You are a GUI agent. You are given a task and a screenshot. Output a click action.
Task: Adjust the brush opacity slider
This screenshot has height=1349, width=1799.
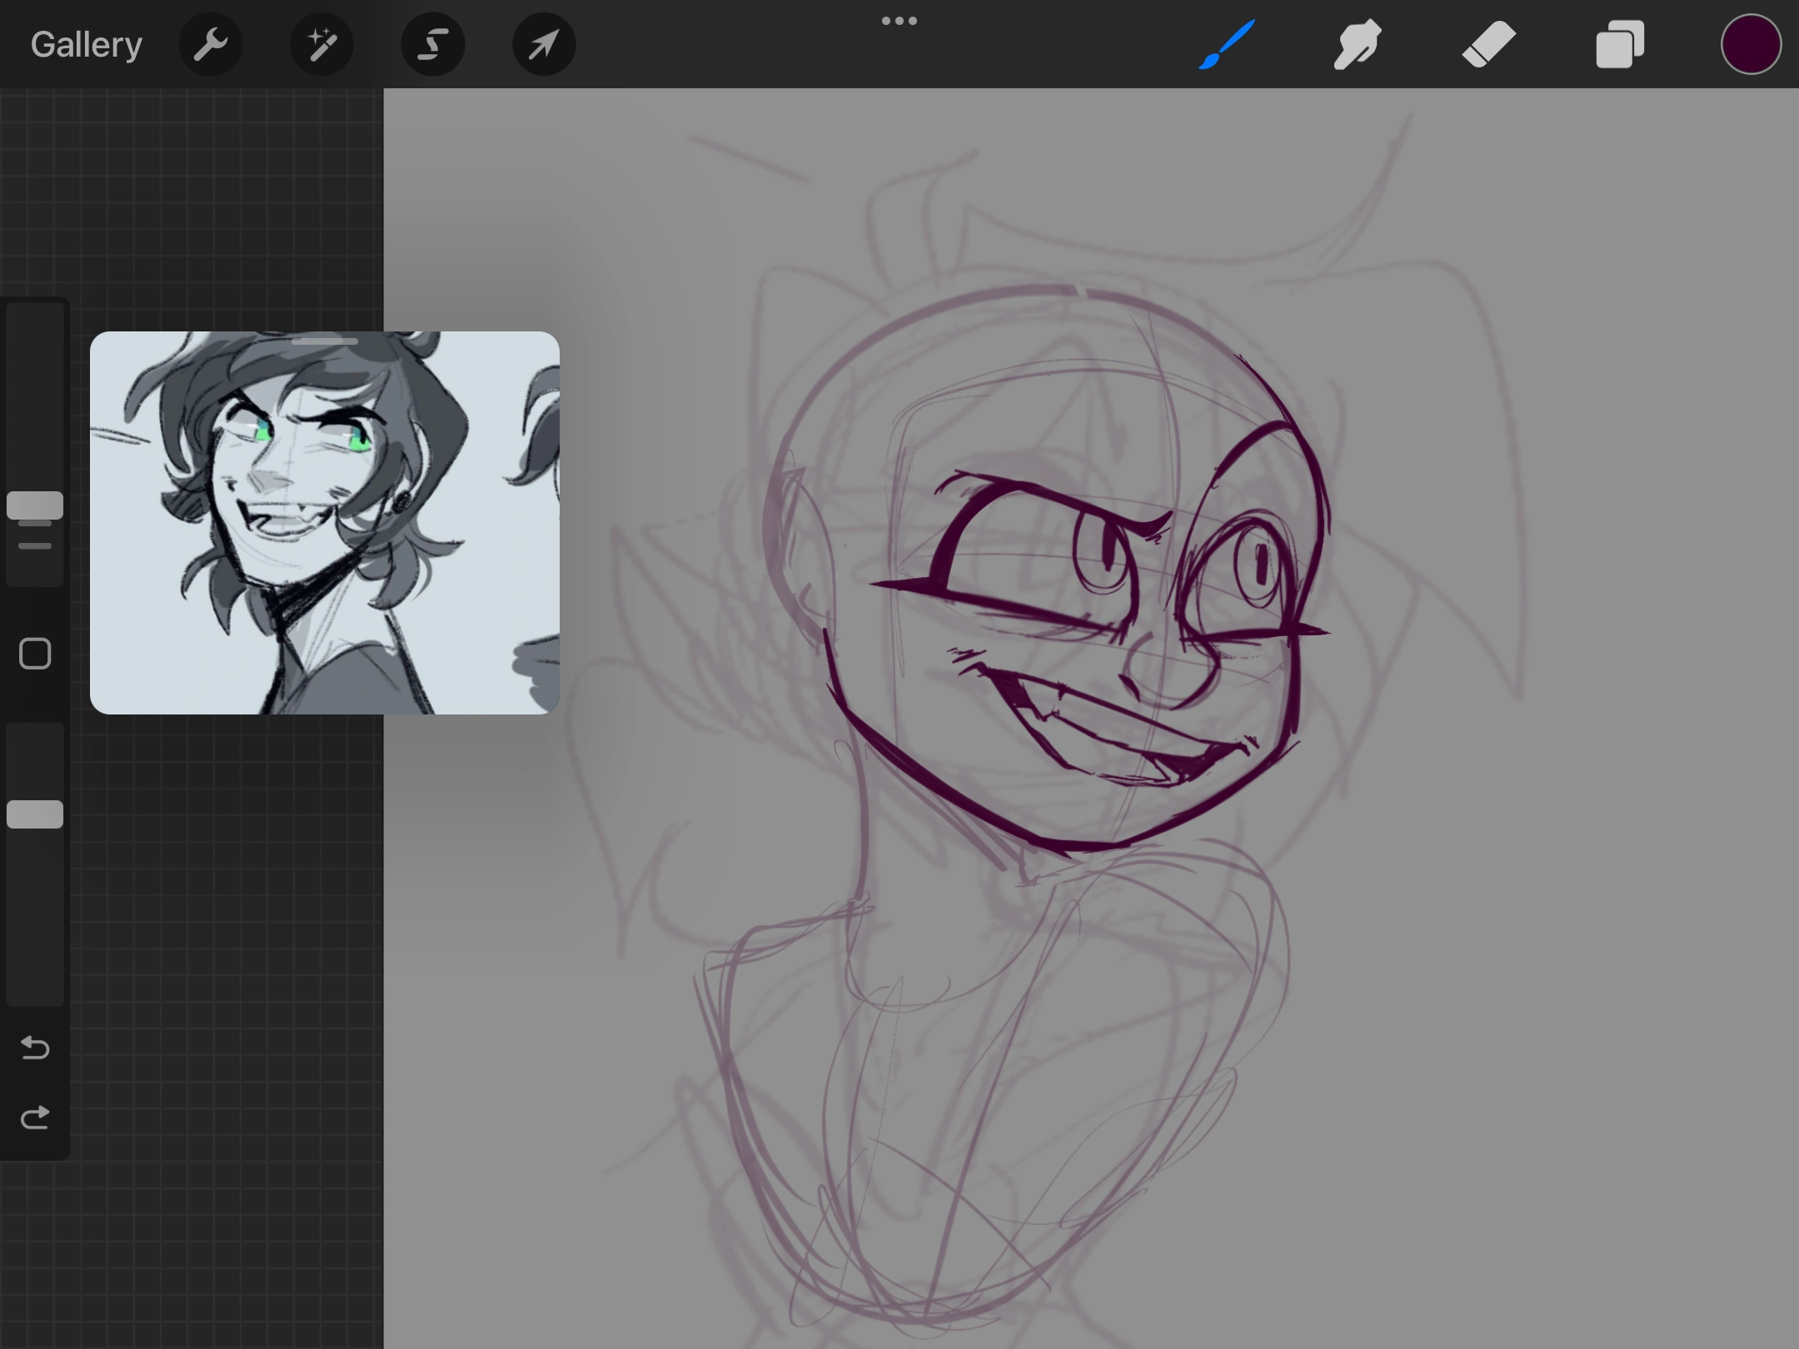(34, 812)
